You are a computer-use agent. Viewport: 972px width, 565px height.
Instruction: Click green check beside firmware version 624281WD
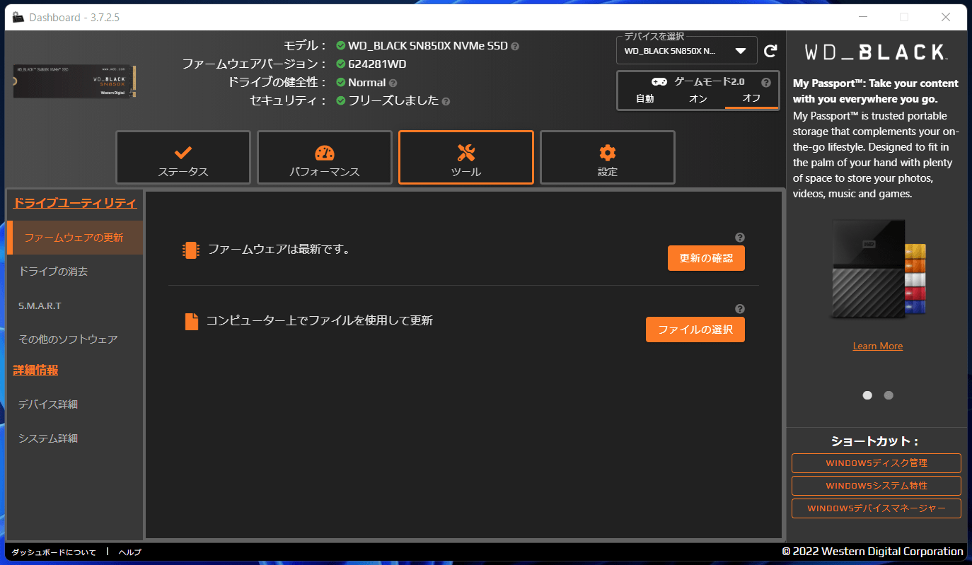pyautogui.click(x=341, y=64)
